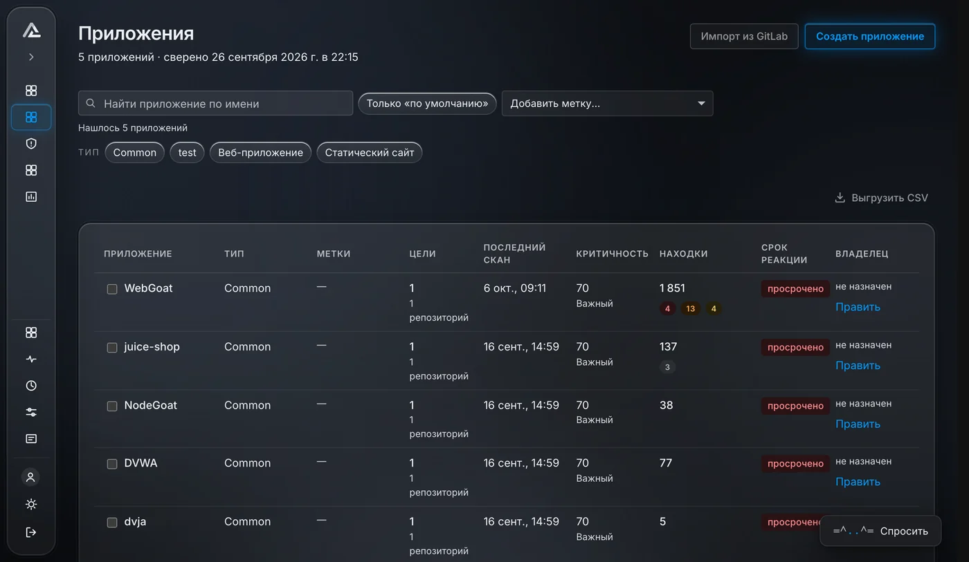Sort by the Критичность column header

click(x=612, y=254)
